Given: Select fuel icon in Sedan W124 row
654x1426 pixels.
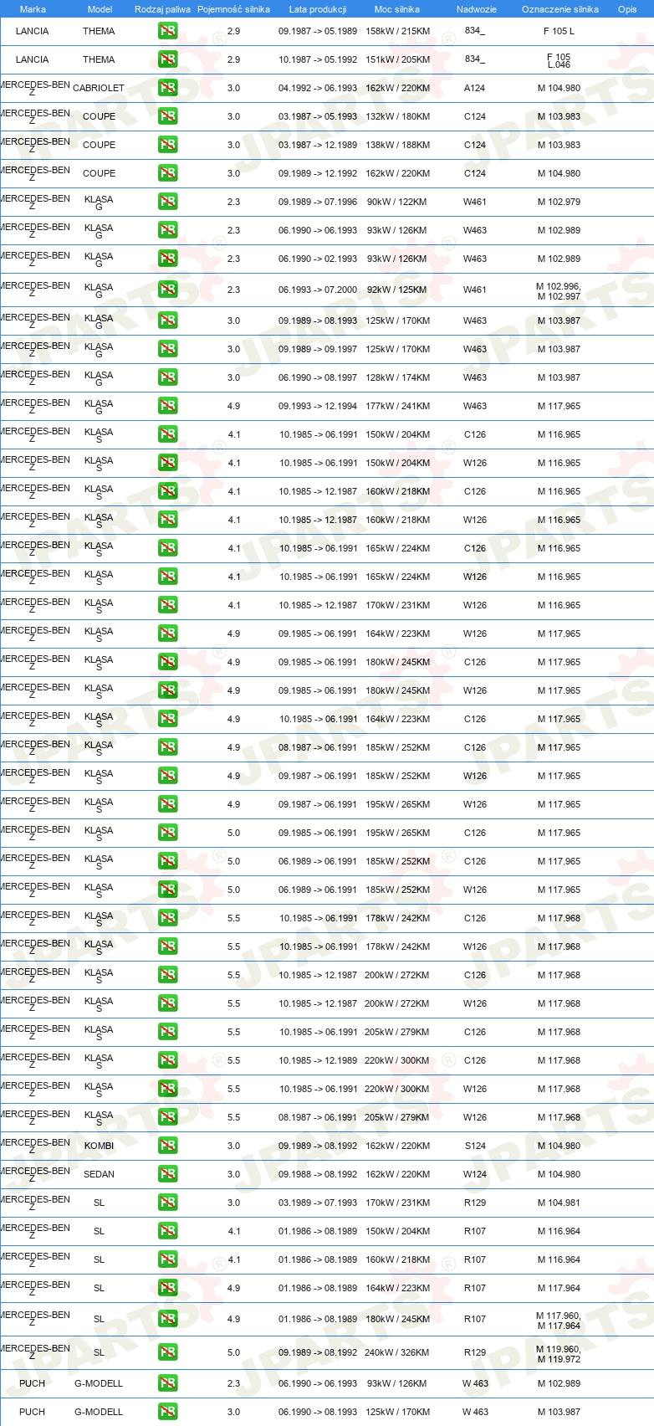Looking at the screenshot, I should [167, 1174].
